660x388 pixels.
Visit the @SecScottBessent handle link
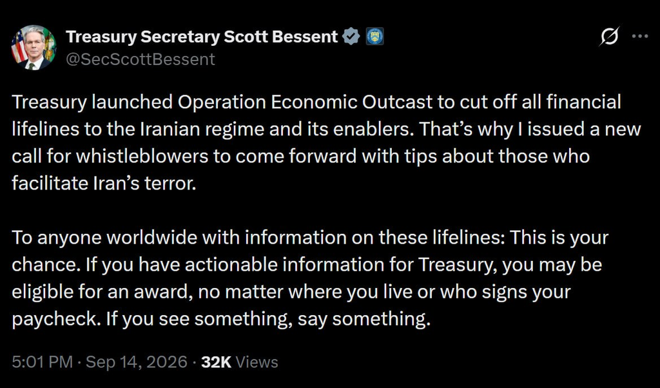pos(140,59)
